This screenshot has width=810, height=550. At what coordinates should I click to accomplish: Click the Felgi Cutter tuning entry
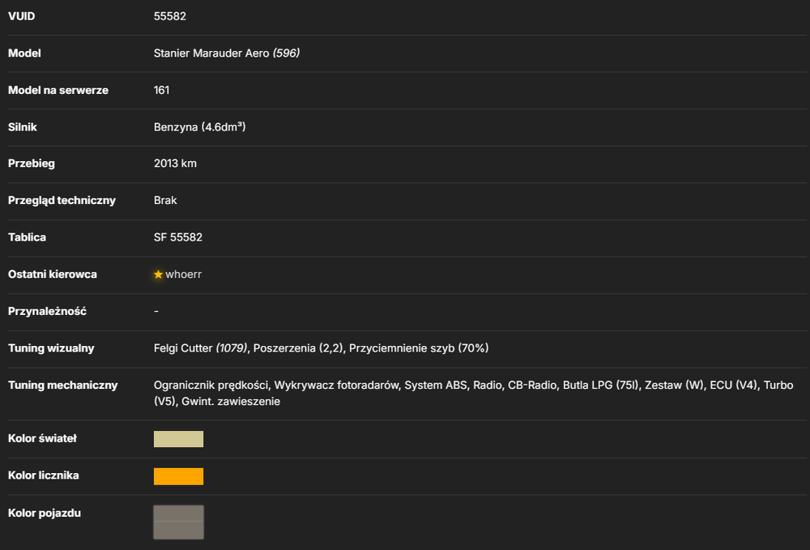coord(200,348)
